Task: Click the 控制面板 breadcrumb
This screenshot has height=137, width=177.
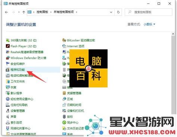Action: click(x=42, y=12)
